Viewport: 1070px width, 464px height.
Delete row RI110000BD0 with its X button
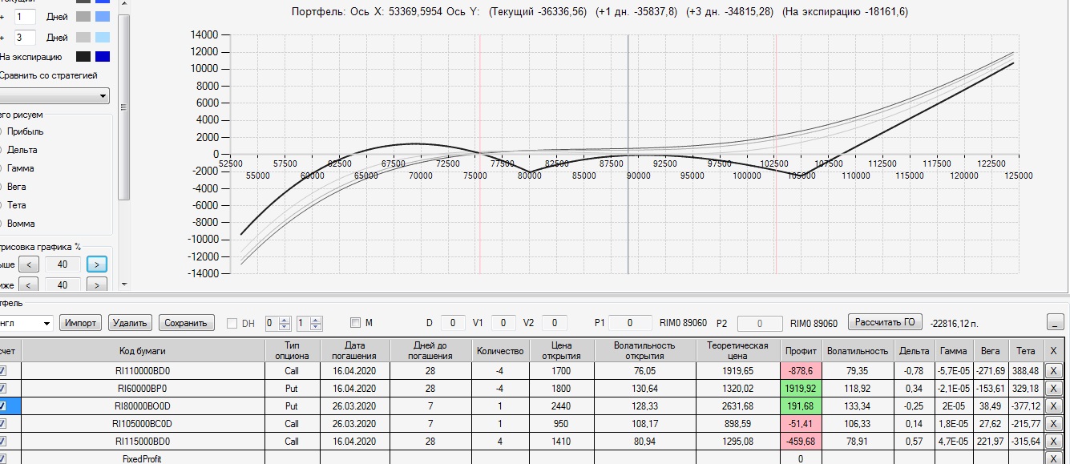[1053, 370]
